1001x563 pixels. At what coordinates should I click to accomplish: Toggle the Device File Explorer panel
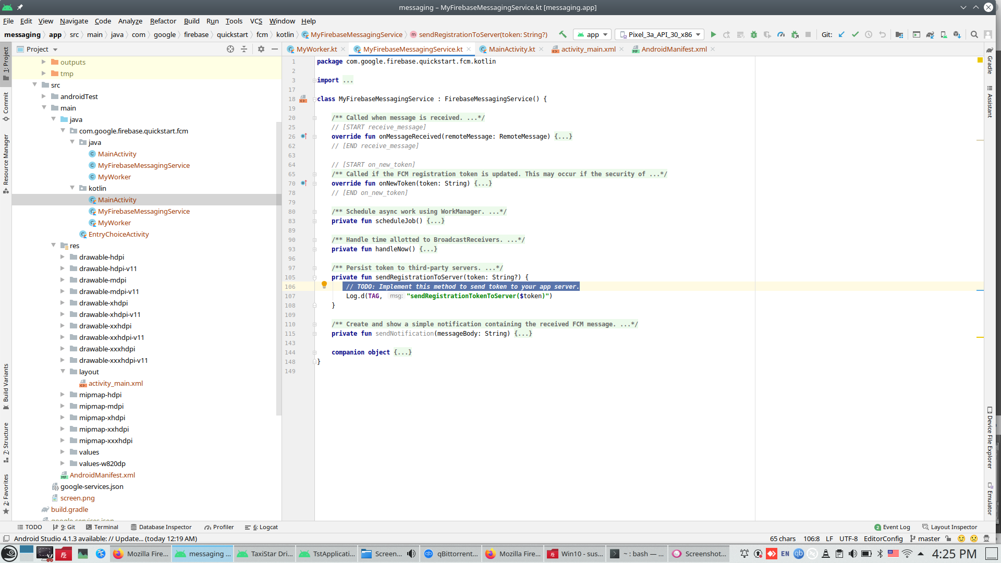(990, 438)
